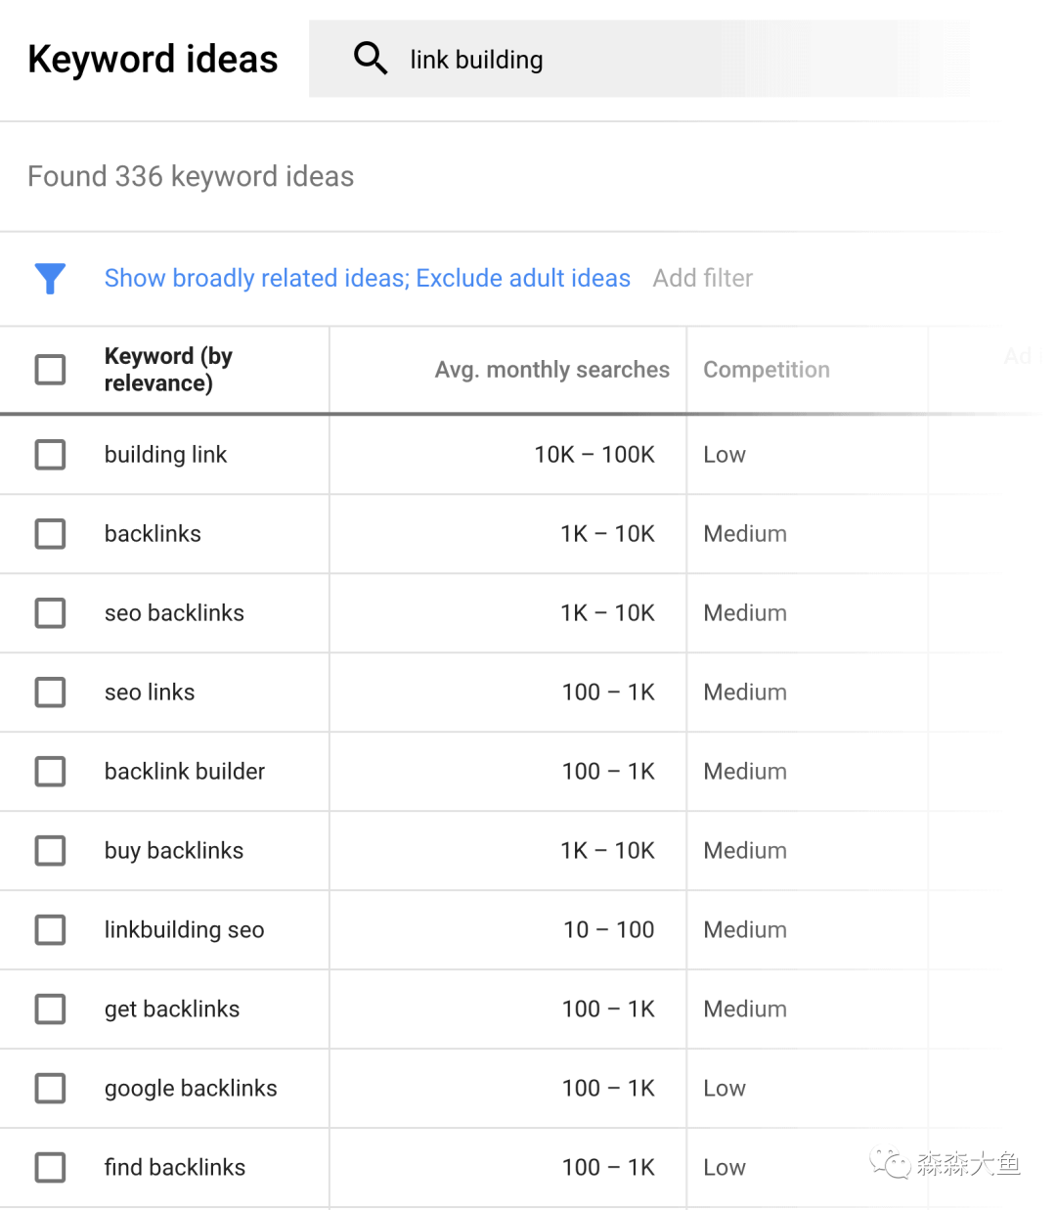The height and width of the screenshot is (1210, 1056).
Task: Select the get backlinks checkbox
Action: click(x=50, y=1009)
